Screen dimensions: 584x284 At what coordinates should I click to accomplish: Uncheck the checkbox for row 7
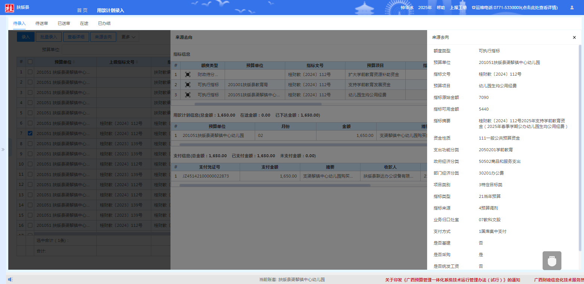[30, 133]
